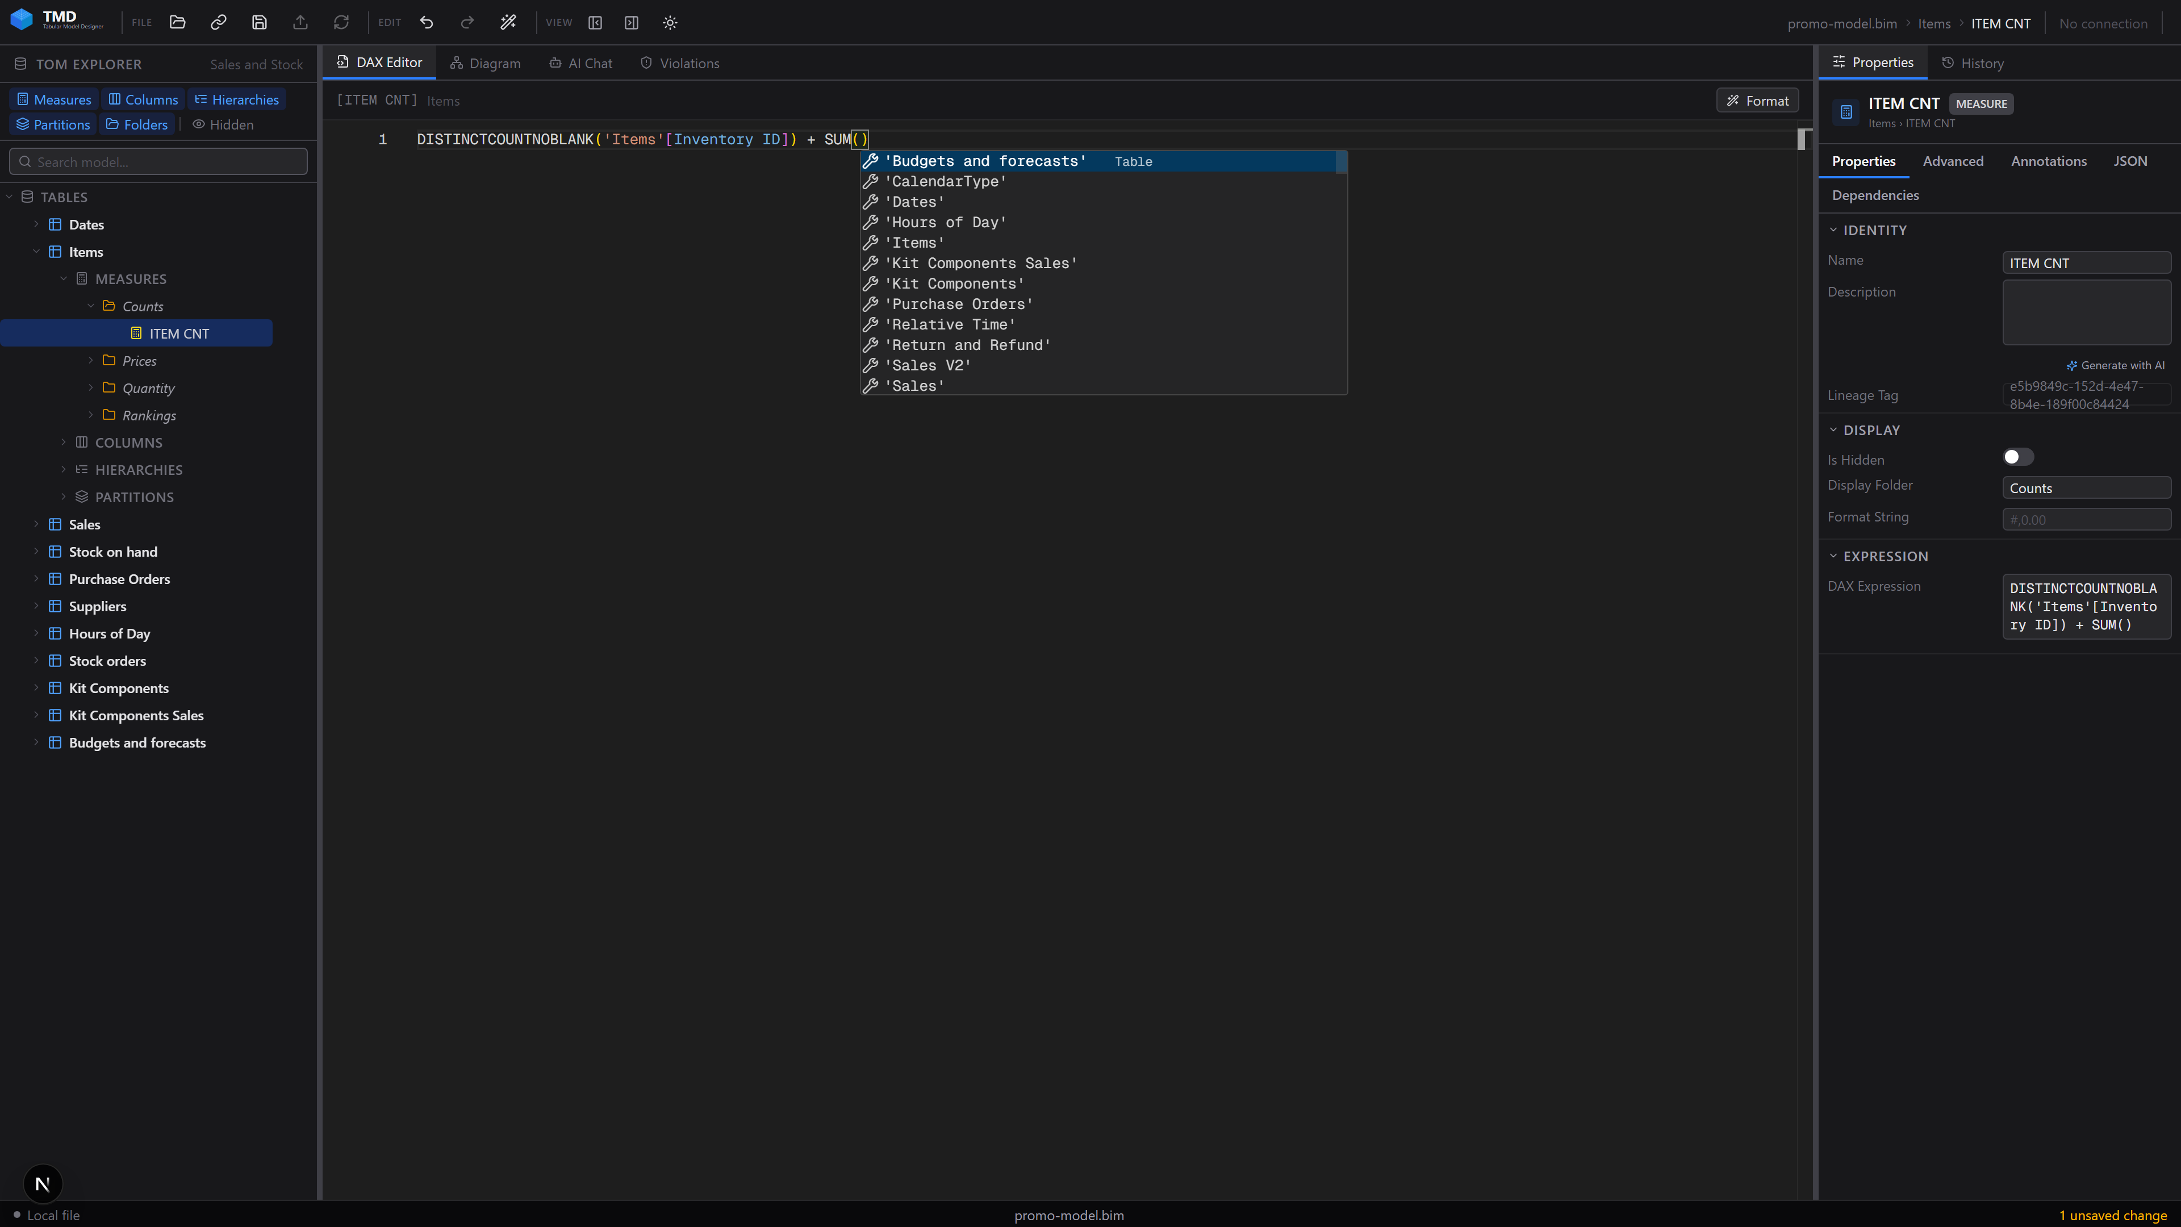Open the History tab
This screenshot has height=1227, width=2181.
1973,64
